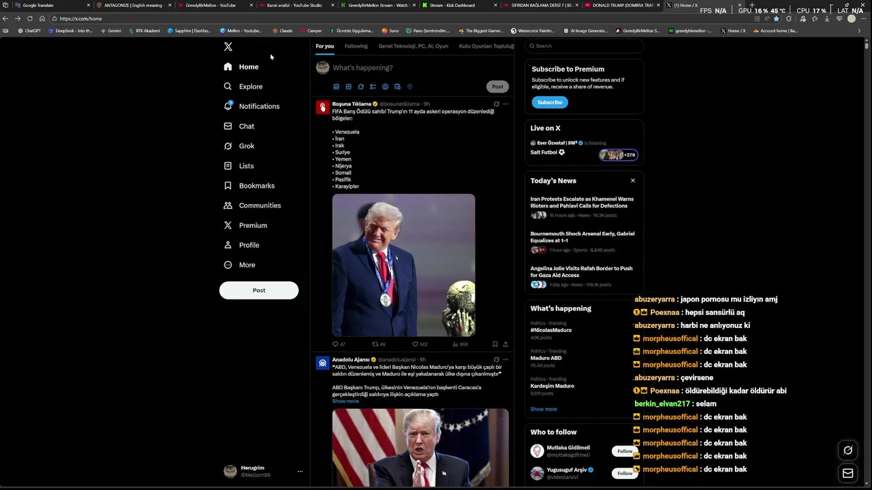Follow Mutlaka Gidilmeli
872x490 pixels.
[x=623, y=451]
